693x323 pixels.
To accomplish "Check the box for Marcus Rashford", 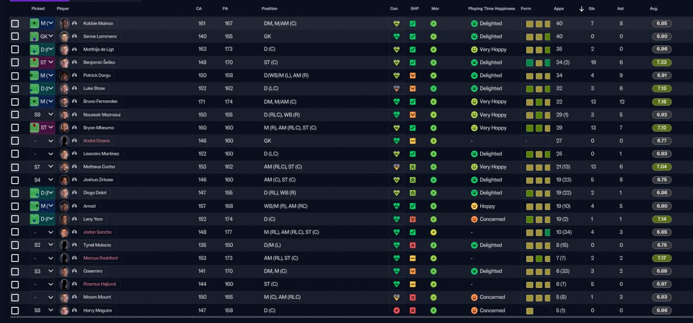I will (15, 258).
